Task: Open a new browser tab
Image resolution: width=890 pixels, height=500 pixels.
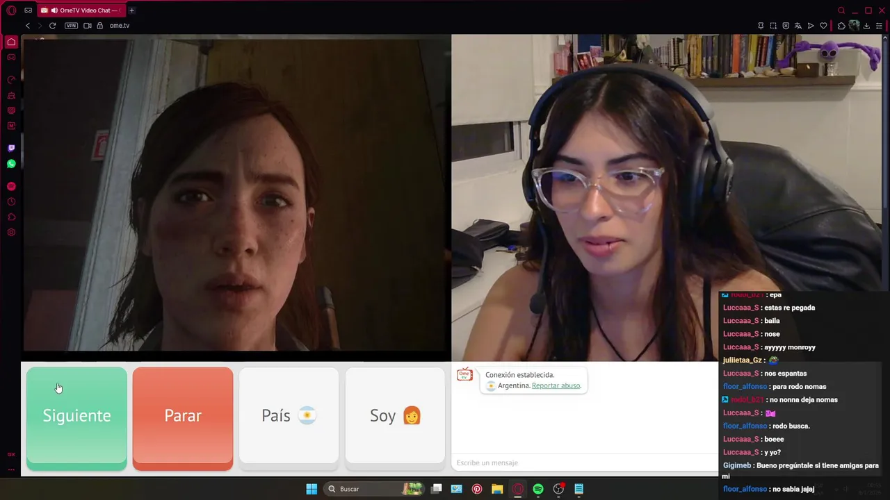Action: [131, 10]
